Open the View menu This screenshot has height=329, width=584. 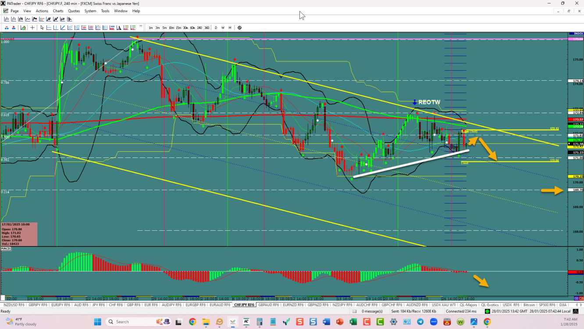pos(27,11)
